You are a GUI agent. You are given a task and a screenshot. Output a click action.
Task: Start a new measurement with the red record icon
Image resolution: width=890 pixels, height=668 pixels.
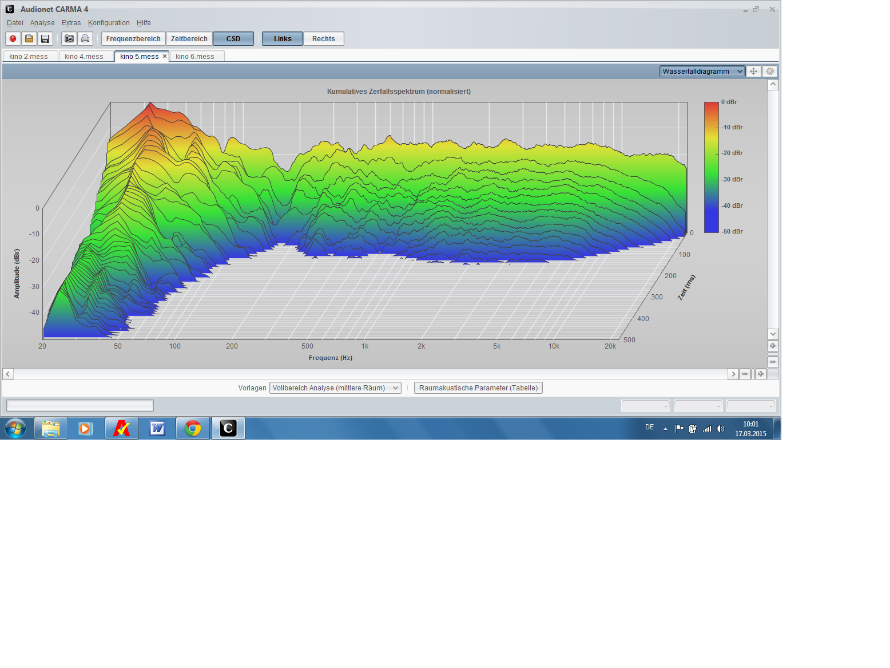pos(13,39)
